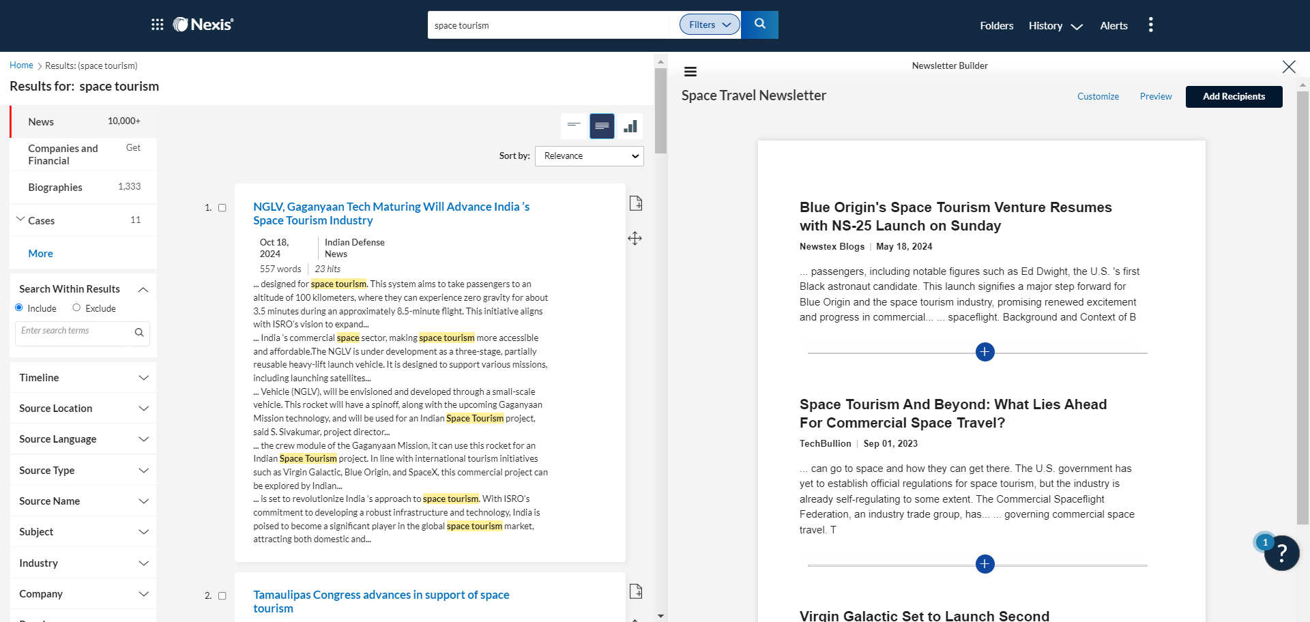1310x622 pixels.
Task: Add section after TechBullion article
Action: [985, 564]
